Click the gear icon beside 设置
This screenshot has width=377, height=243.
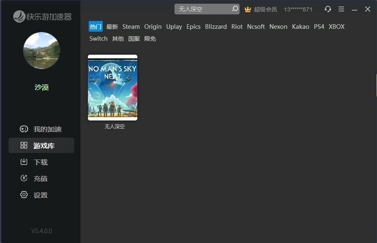[24, 194]
